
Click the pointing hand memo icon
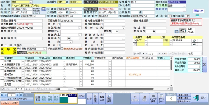183,31
